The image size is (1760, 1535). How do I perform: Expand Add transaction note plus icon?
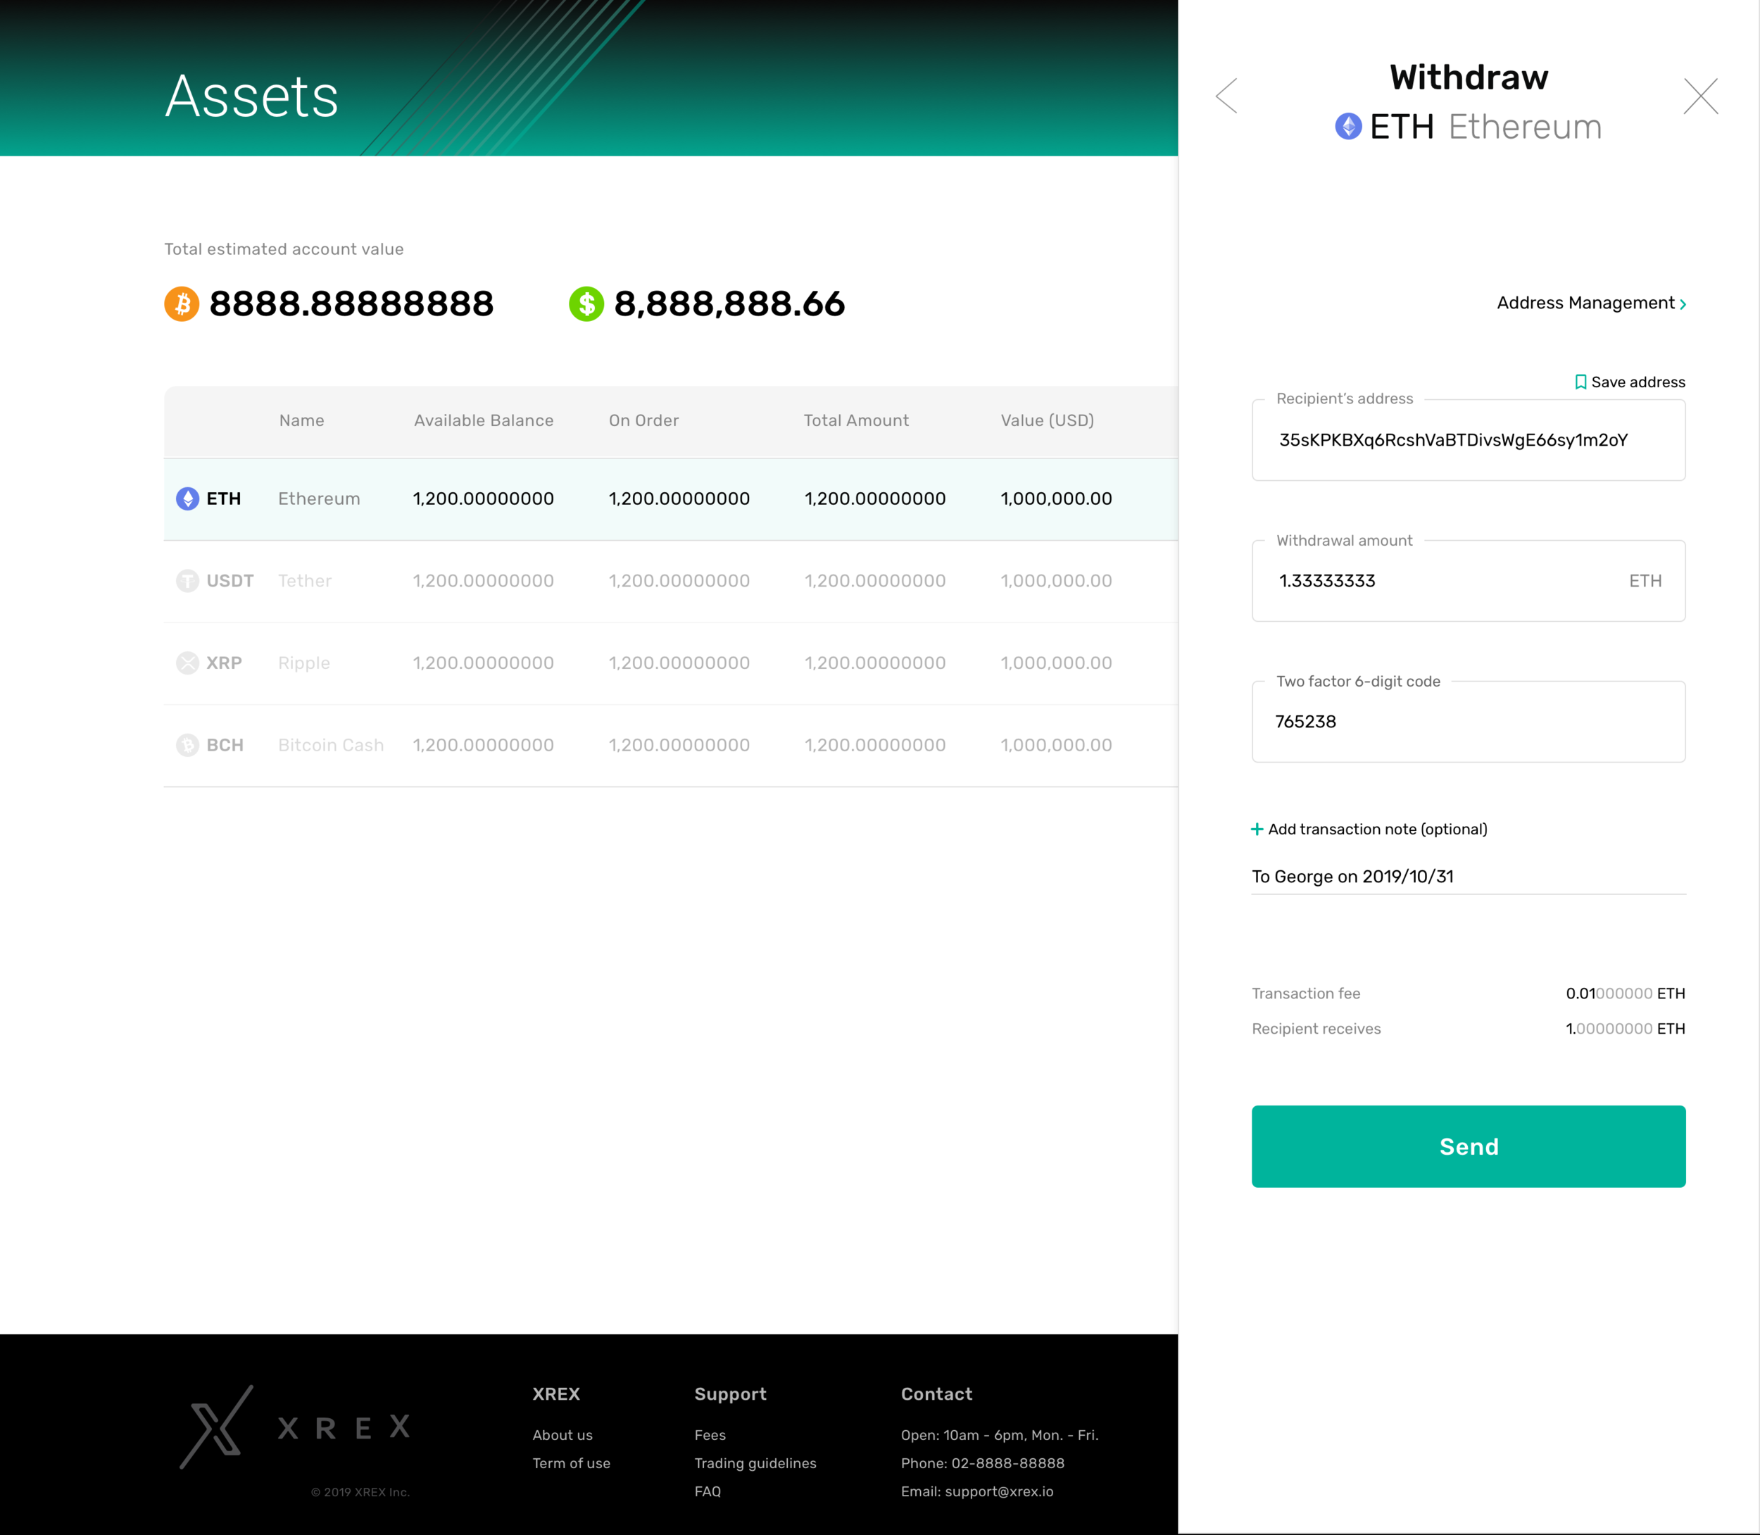point(1257,829)
